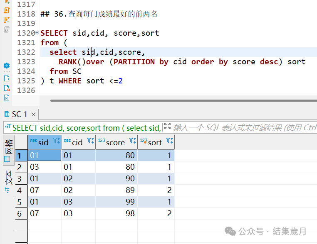Select the sort column header

coord(155,142)
